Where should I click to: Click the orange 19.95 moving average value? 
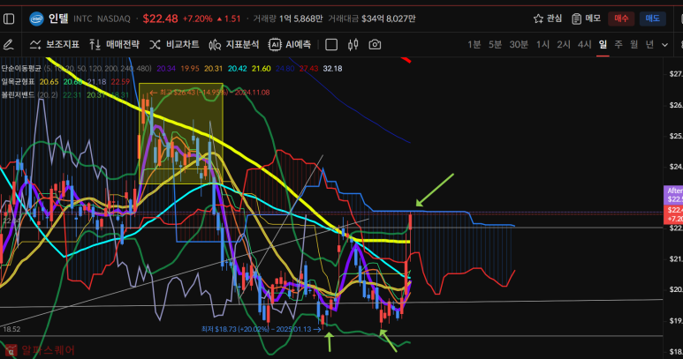tap(190, 69)
